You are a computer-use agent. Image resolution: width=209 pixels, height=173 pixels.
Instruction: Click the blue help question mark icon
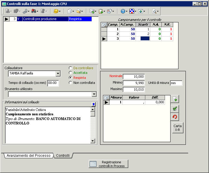coord(123,11)
